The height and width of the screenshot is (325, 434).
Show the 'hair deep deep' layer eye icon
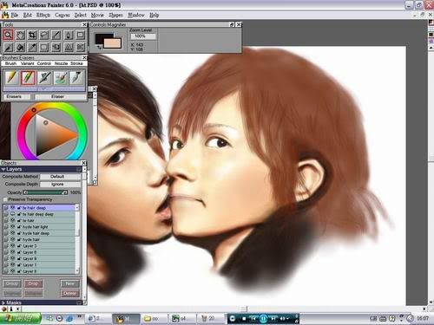click(x=13, y=214)
